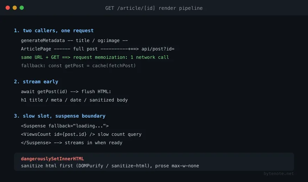
Task: Click the yellow minimize window dot
Action: [x=15, y=8]
